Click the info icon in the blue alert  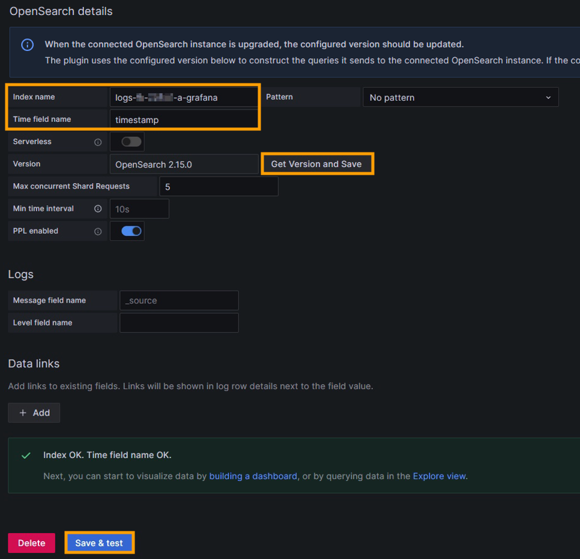tap(28, 45)
